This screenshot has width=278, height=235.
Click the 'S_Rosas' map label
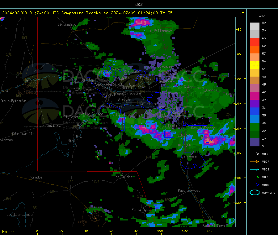tap(124, 99)
